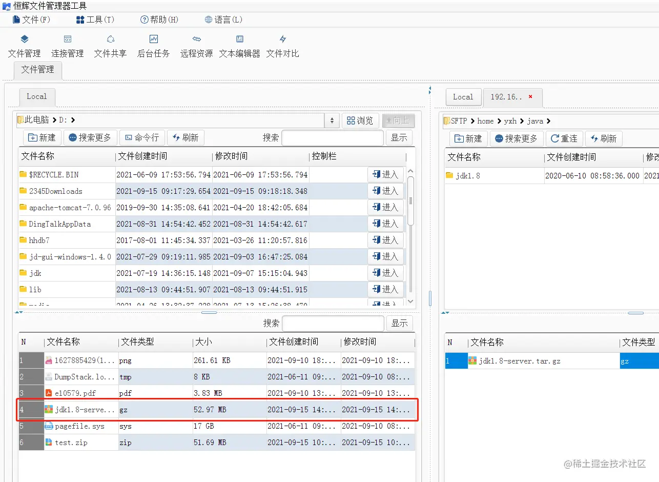Viewport: 659px width, 482px height.
Task: Open the 工具(T) menu
Action: point(95,19)
